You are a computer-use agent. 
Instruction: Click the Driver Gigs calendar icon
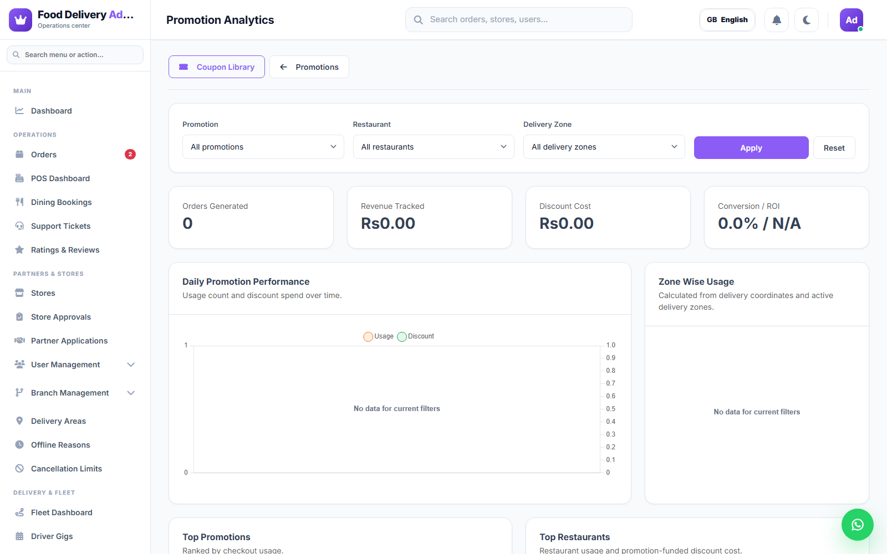coord(19,536)
